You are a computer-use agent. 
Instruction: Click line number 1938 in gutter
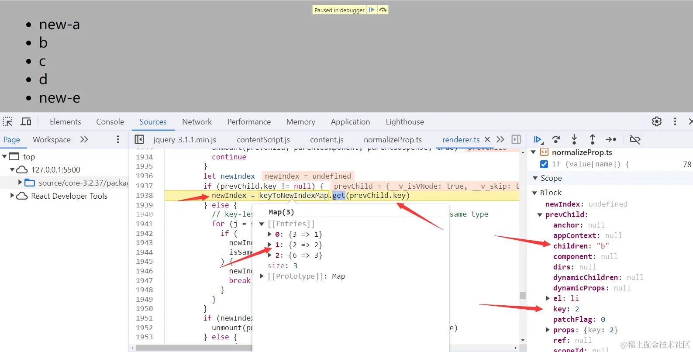tap(145, 195)
